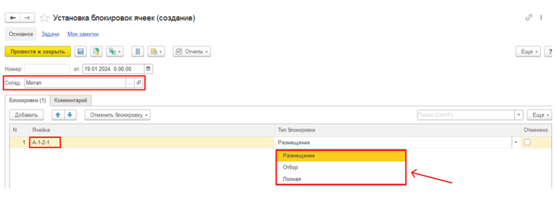Toggle the Отменено checkbox in row 1
This screenshot has width=559, height=218.
(x=527, y=142)
